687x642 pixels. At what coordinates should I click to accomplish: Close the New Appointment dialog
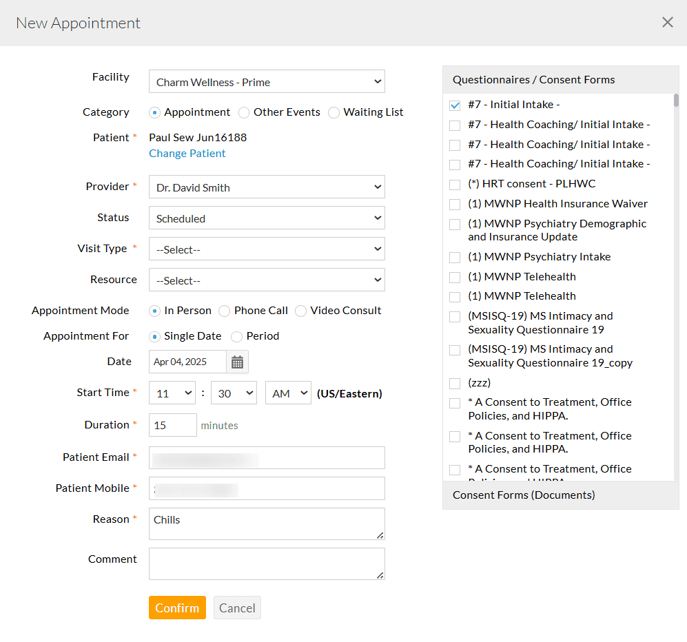(x=667, y=22)
